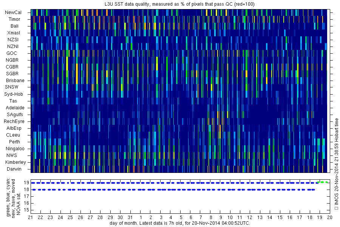Viewport: 340px width, 227px height.
Task: Select the AlbEsp row label
Action: (14, 128)
